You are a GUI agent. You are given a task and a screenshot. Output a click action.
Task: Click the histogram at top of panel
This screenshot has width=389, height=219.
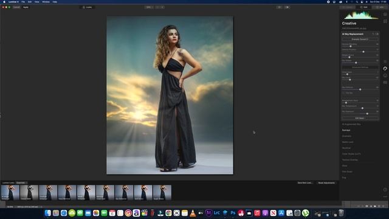tap(360, 15)
